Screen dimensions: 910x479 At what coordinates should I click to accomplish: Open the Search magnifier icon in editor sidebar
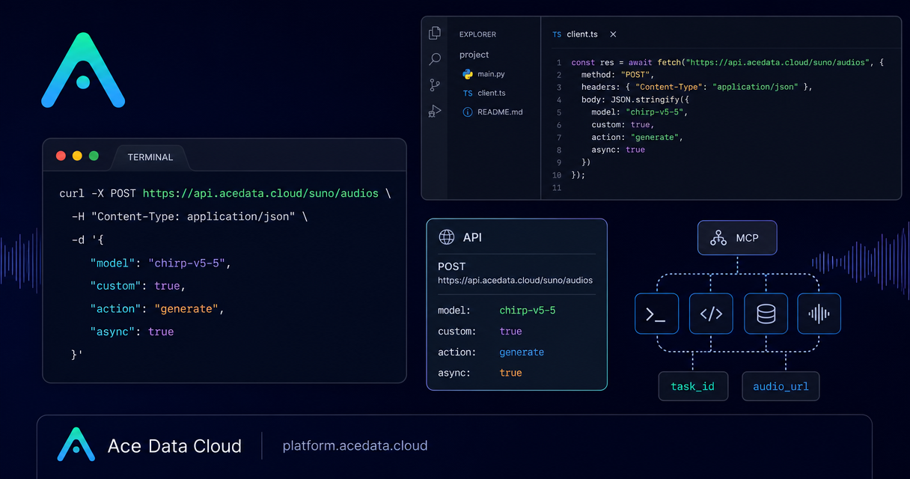434,59
